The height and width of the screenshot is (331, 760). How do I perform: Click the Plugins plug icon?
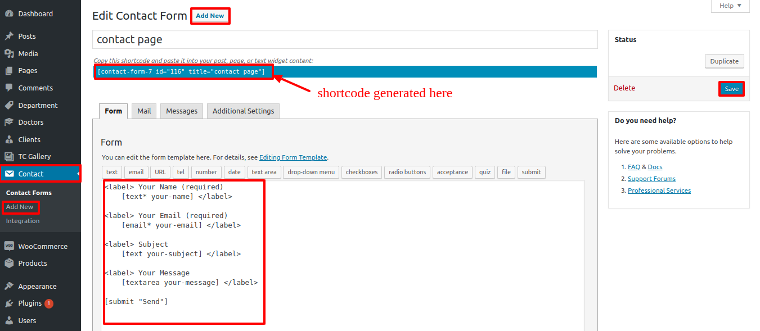pyautogui.click(x=9, y=303)
